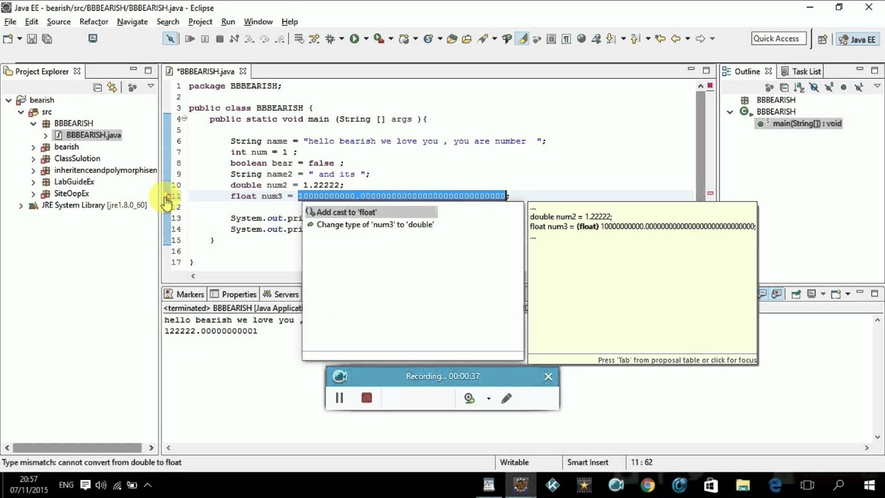885x498 pixels.
Task: Click the Resume debug icon
Action: click(189, 39)
